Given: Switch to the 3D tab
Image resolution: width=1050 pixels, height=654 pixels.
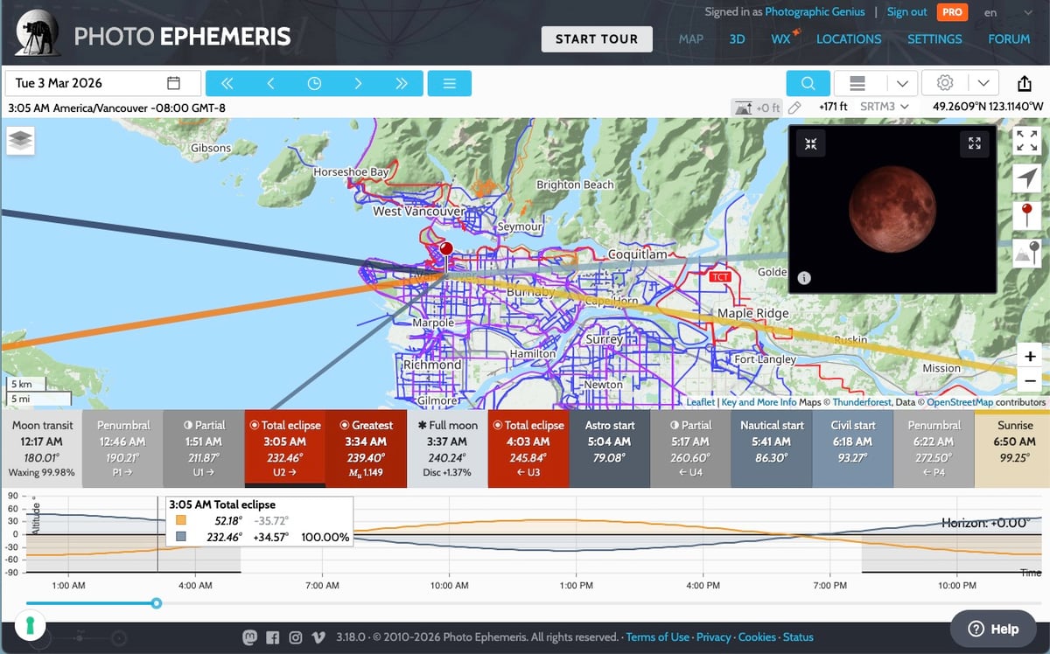Looking at the screenshot, I should [x=736, y=39].
